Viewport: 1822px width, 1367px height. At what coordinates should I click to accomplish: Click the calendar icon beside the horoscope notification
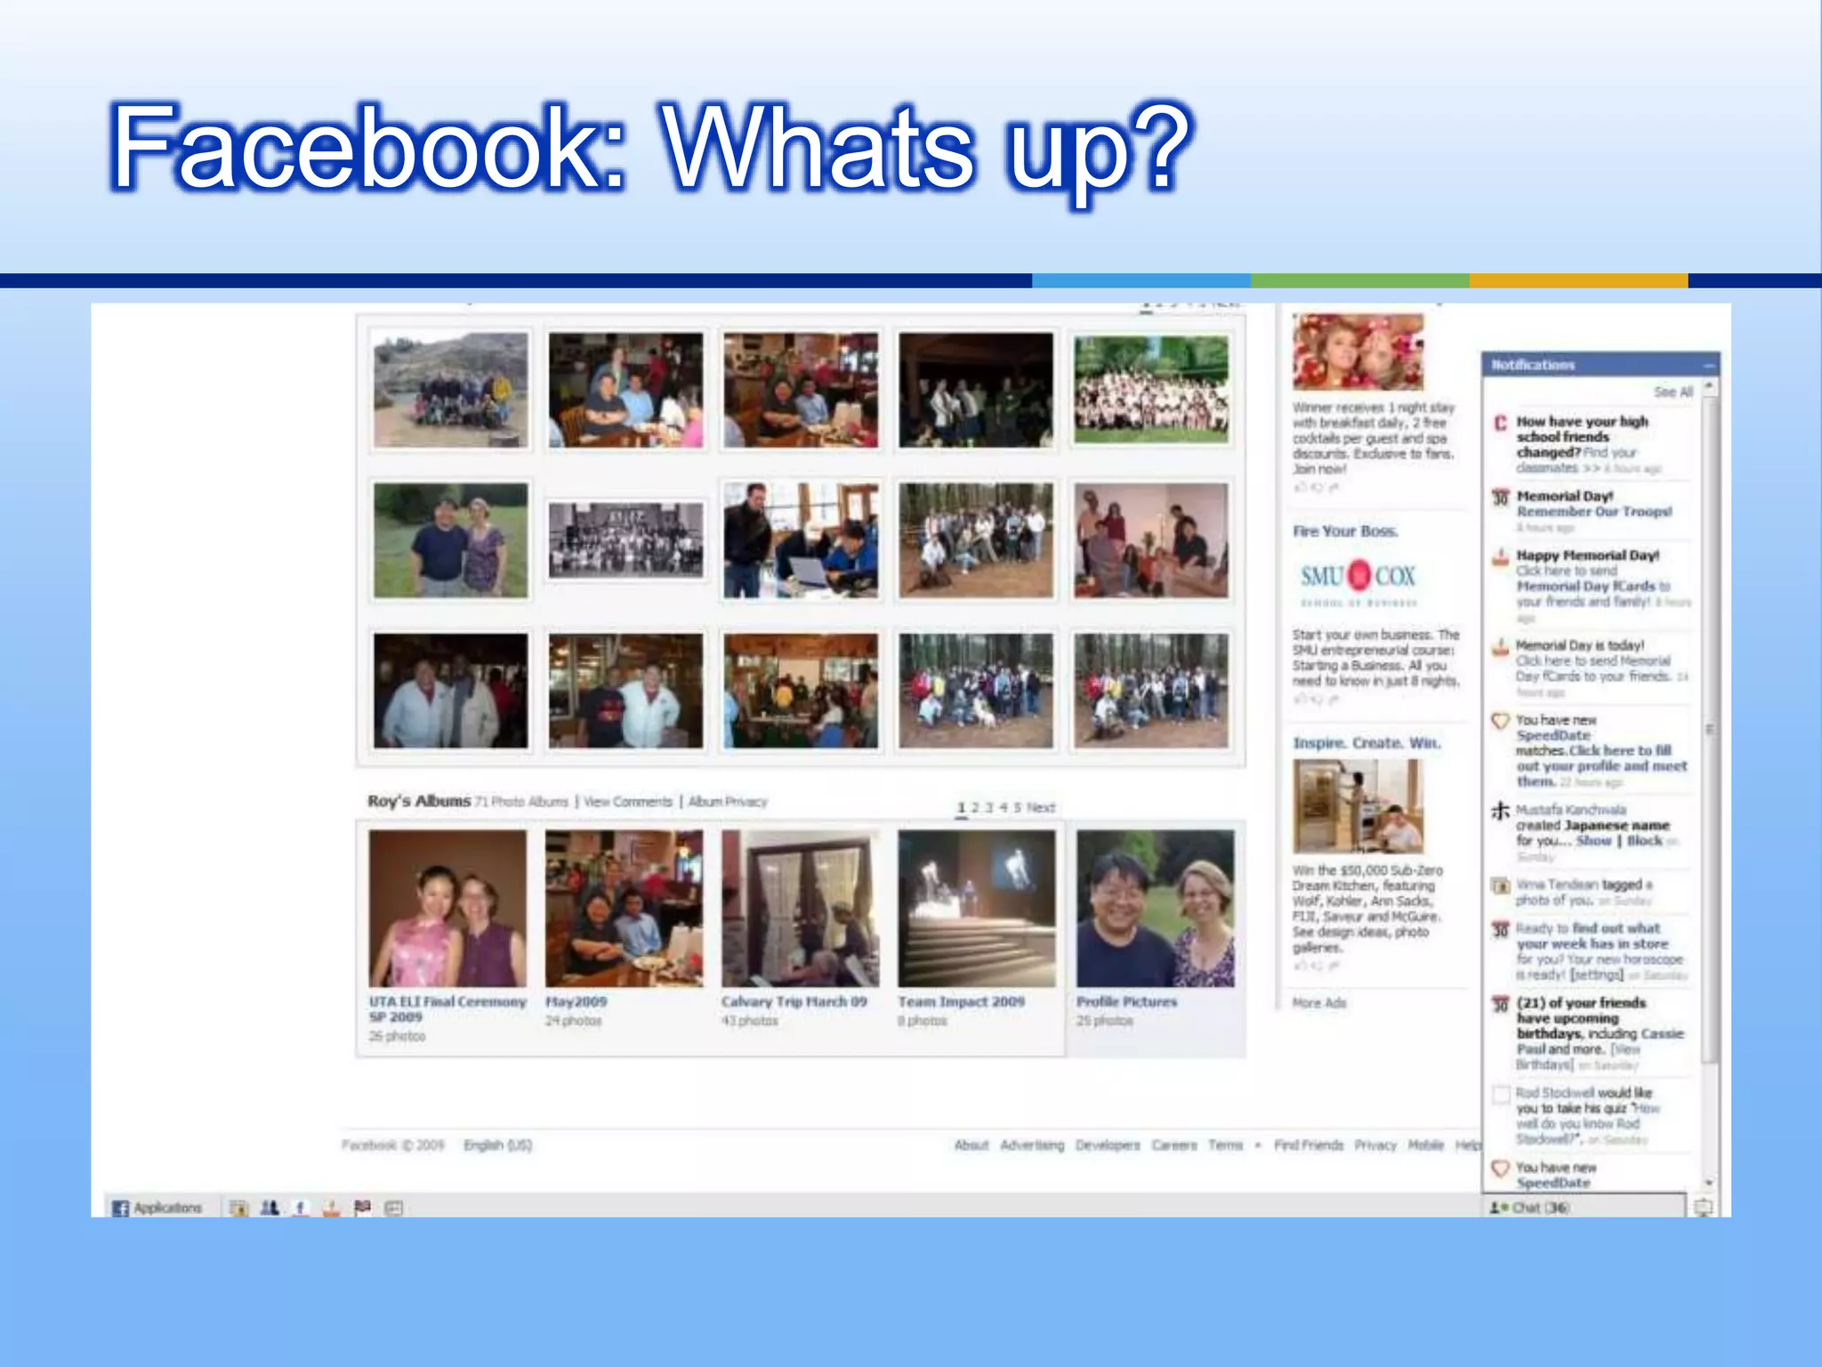click(1500, 929)
